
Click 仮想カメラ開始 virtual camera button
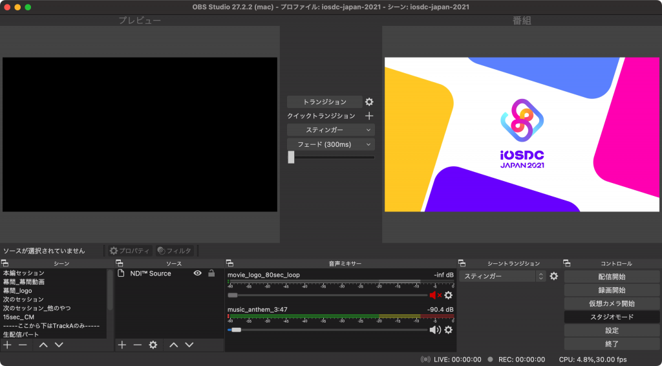(612, 303)
